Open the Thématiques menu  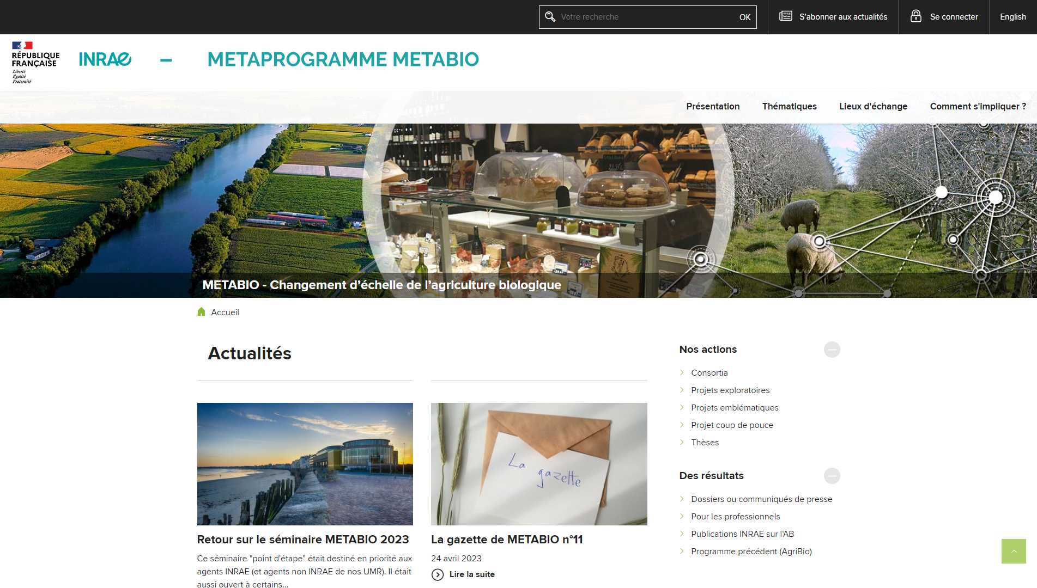click(789, 107)
